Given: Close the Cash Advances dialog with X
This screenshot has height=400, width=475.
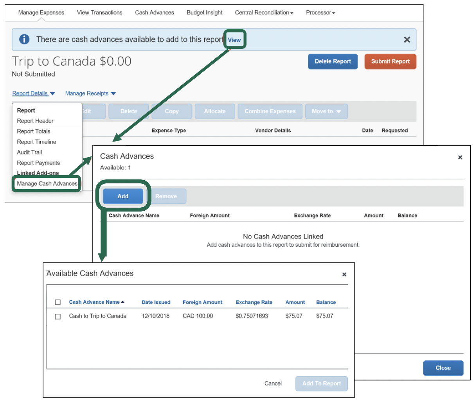Looking at the screenshot, I should [x=460, y=157].
